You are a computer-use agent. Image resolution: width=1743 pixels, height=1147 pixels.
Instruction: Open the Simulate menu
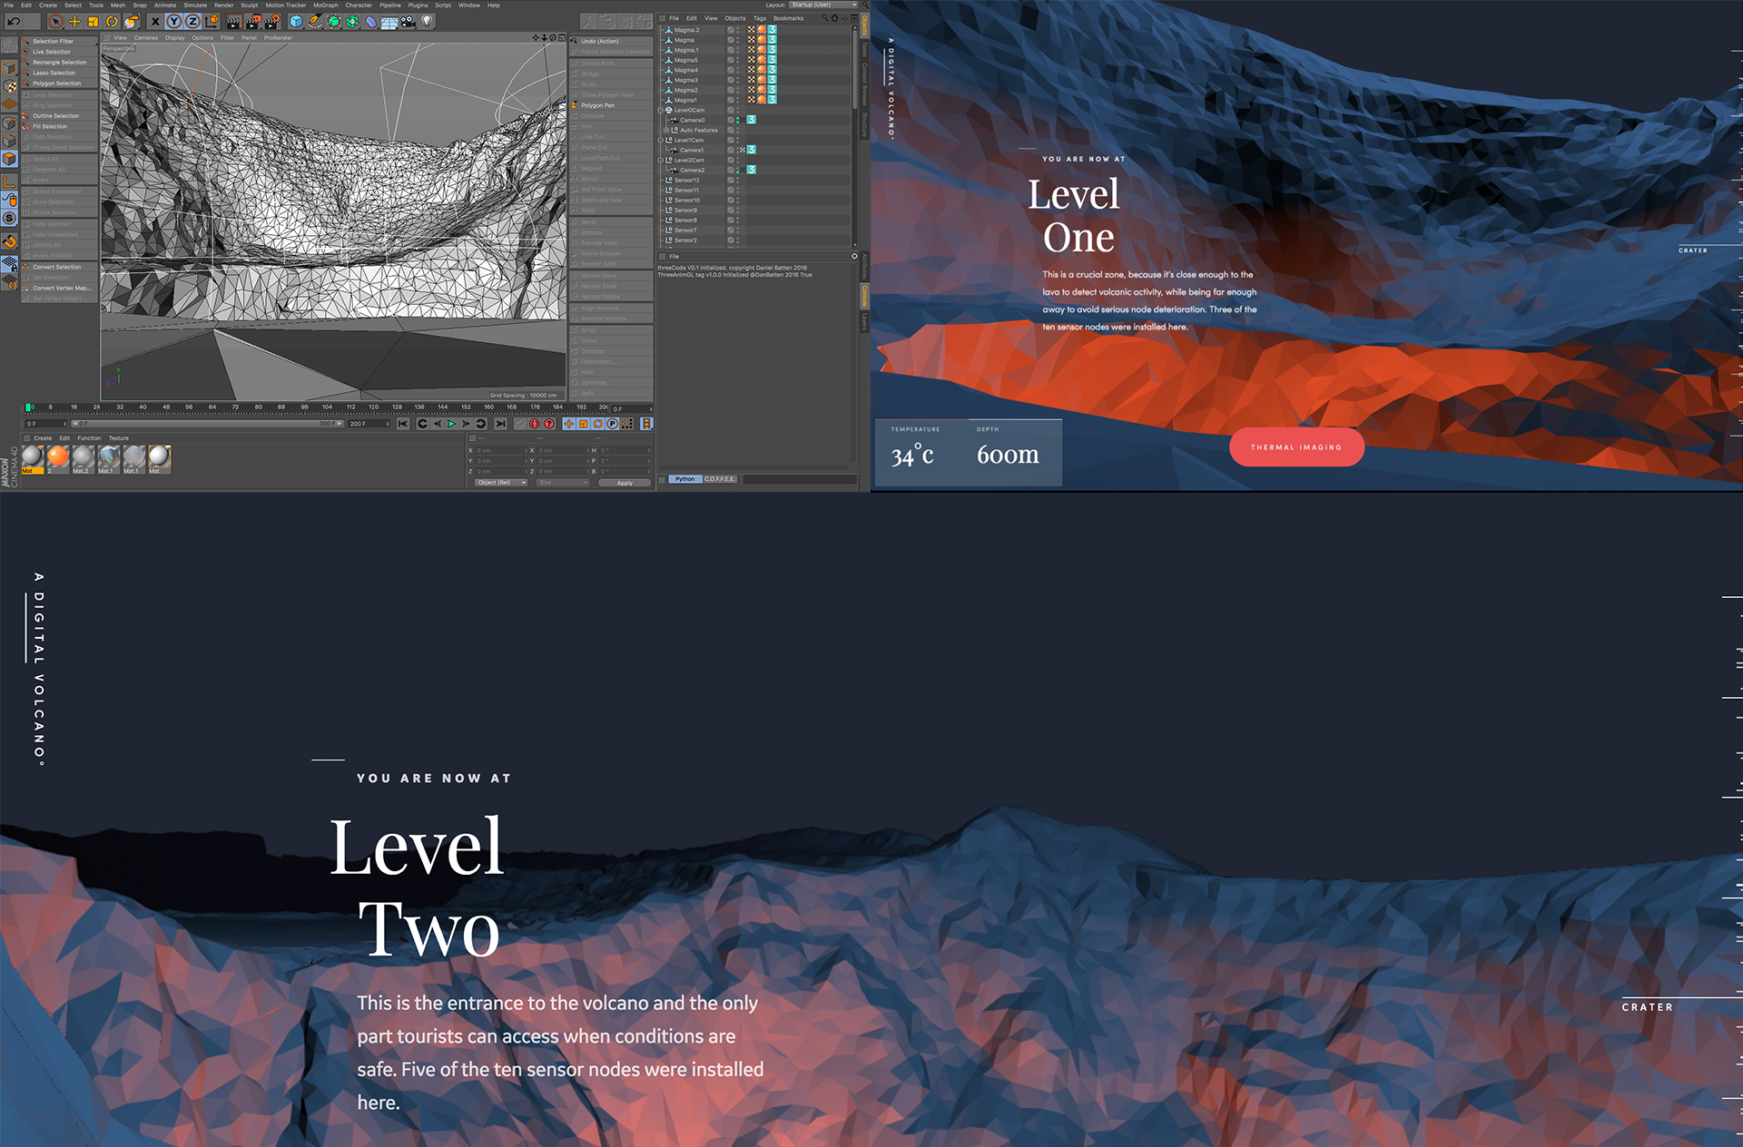[x=195, y=5]
